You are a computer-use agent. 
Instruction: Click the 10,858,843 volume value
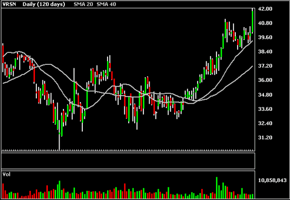coord(273,180)
